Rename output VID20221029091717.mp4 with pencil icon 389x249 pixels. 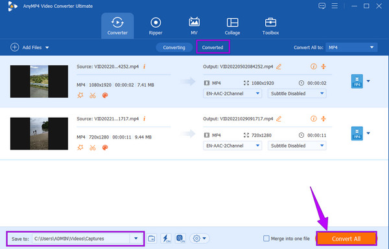279,119
